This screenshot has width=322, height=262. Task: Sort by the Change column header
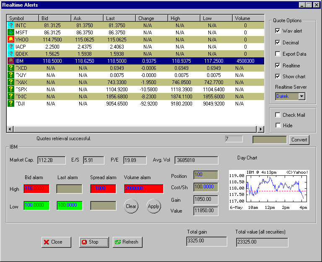[x=152, y=18]
